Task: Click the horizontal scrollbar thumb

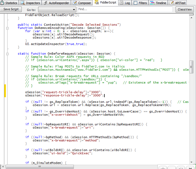Action: [40, 167]
